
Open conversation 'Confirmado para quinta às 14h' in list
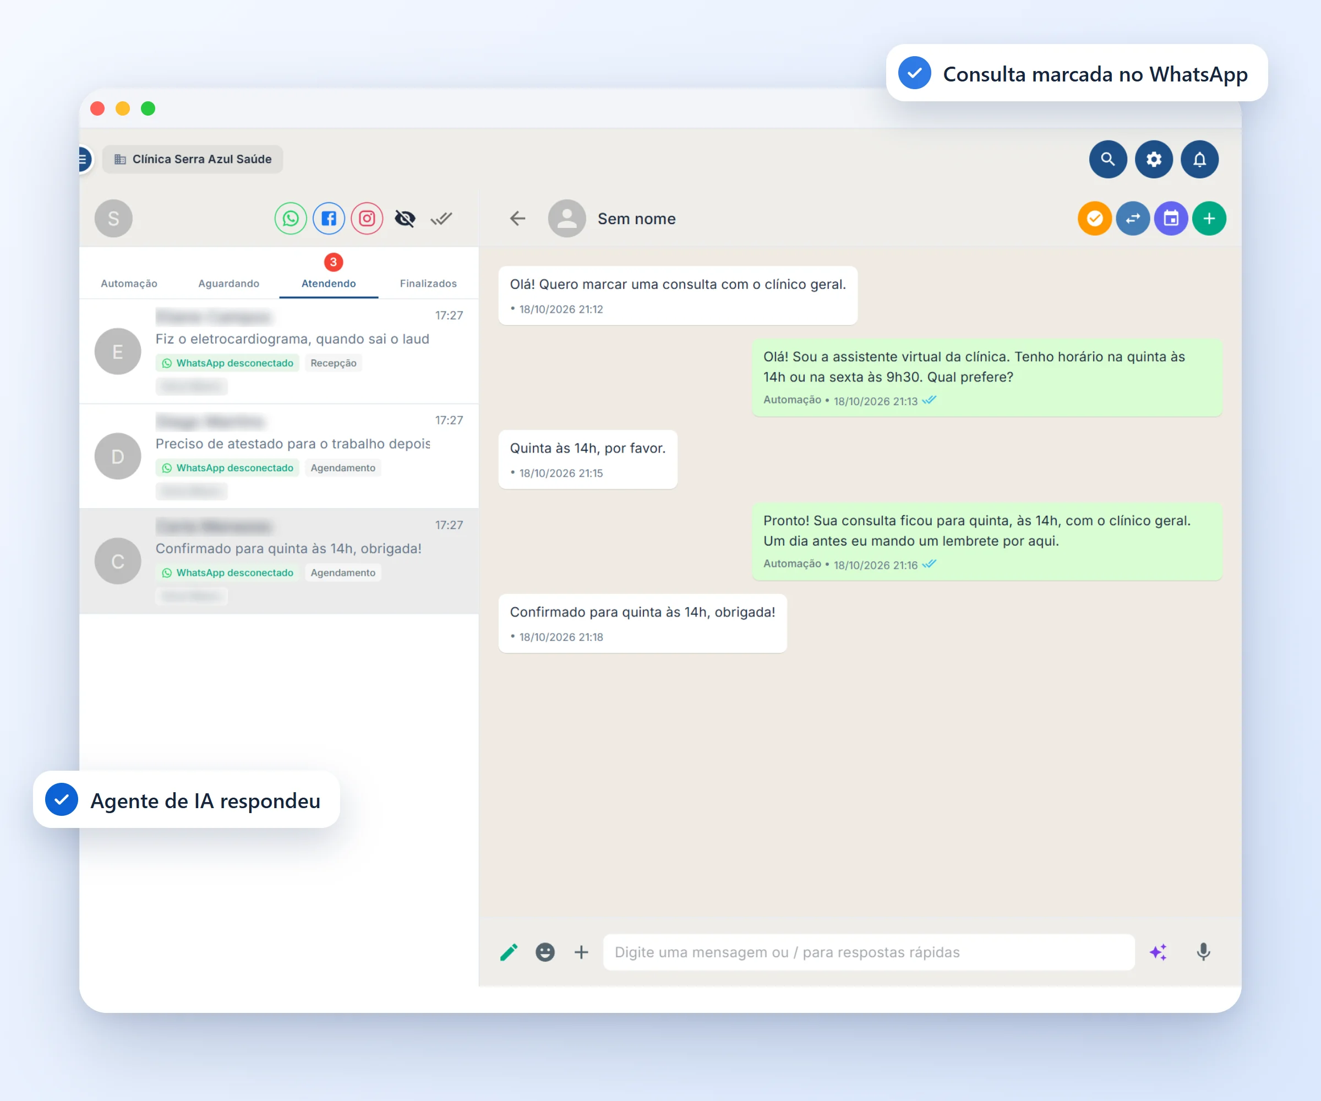pos(279,561)
